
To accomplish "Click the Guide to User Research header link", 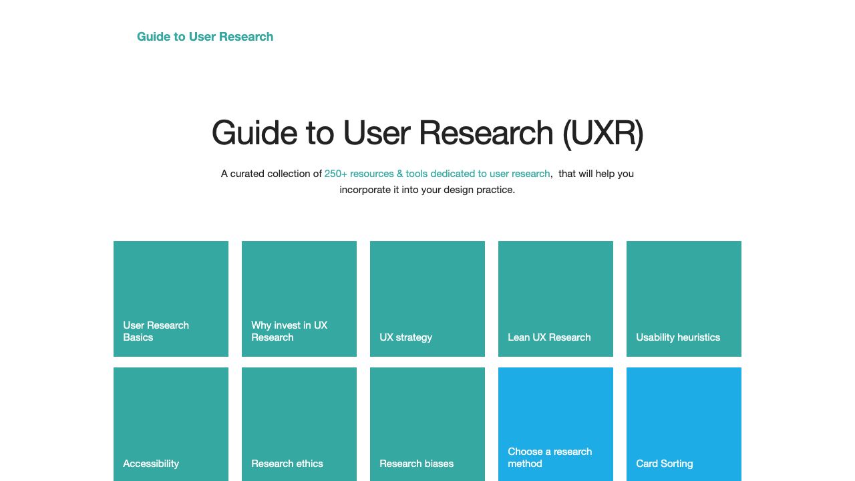I will [205, 37].
